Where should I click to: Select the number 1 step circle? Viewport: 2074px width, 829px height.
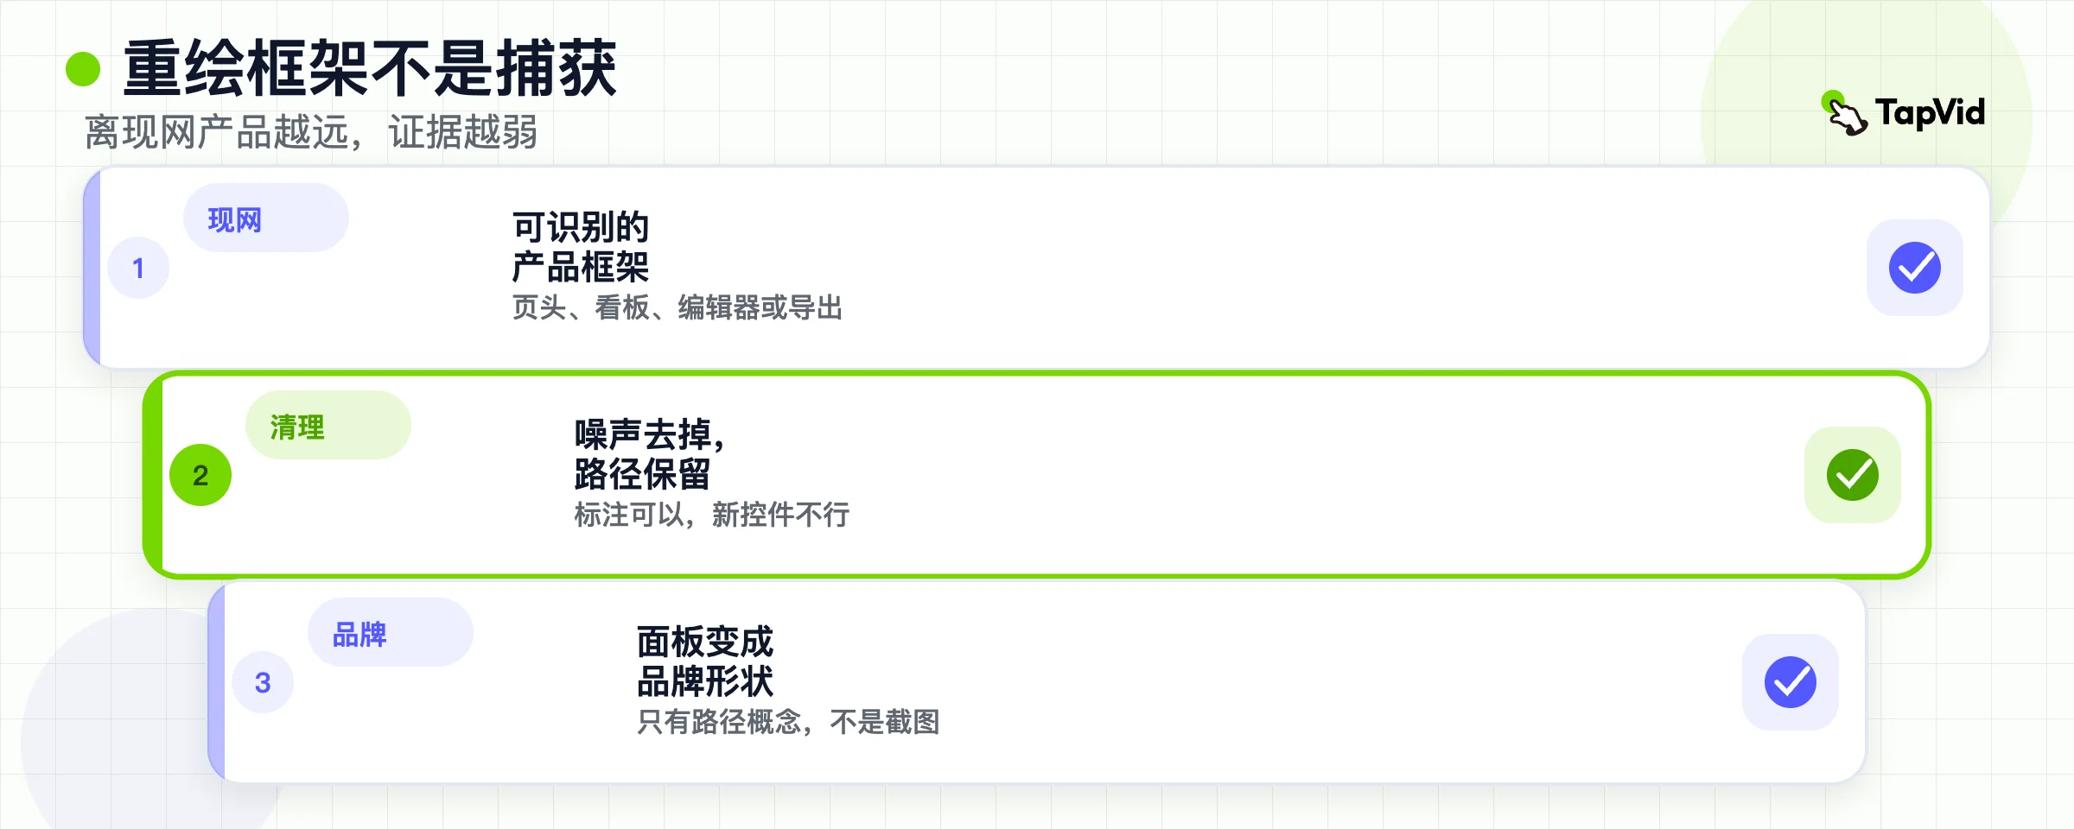click(x=138, y=268)
